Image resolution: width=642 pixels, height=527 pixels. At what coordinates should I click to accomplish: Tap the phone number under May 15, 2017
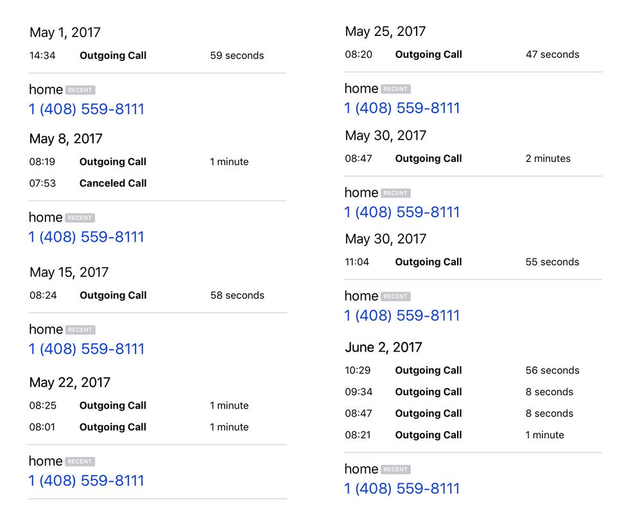(87, 349)
